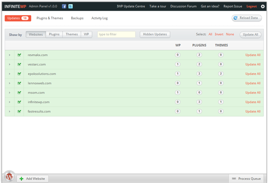The width and height of the screenshot is (268, 183).
Task: Click the THEMES column header
Action: [x=222, y=45]
